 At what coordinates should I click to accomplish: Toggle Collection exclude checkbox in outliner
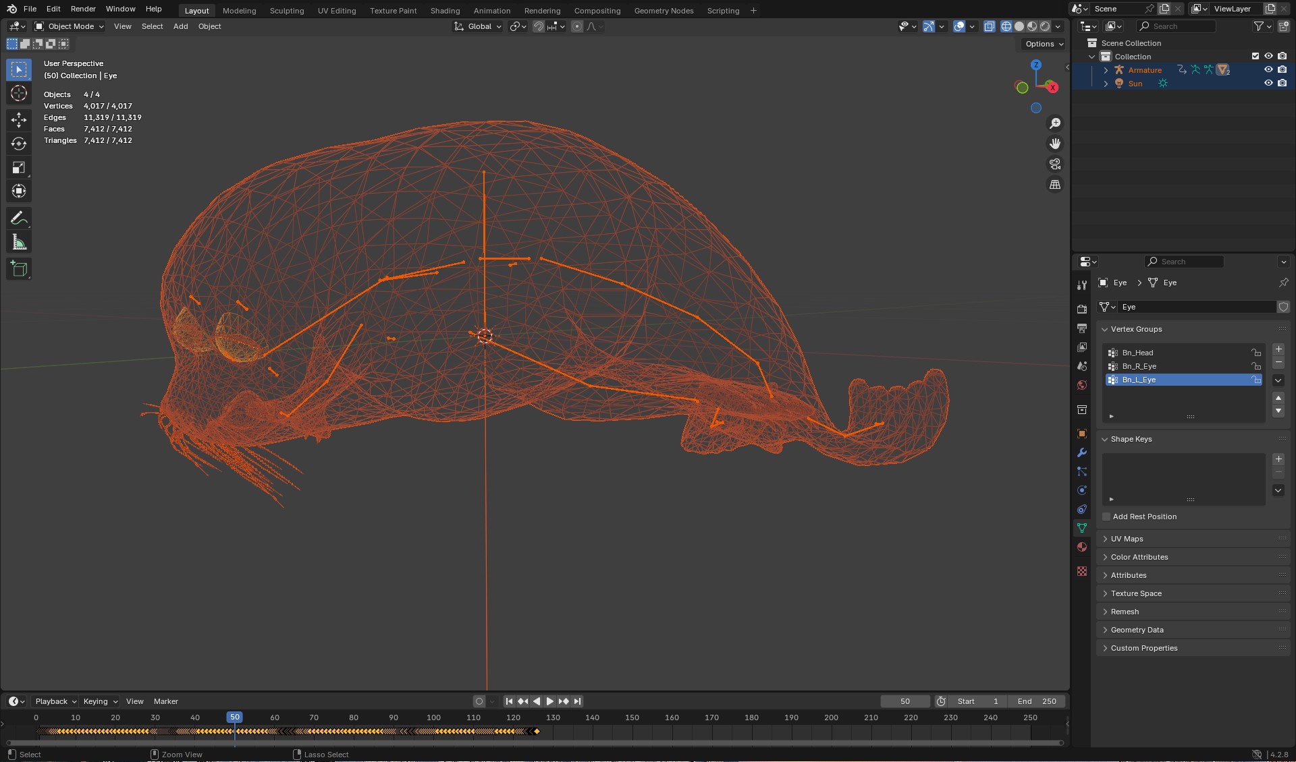coord(1255,56)
